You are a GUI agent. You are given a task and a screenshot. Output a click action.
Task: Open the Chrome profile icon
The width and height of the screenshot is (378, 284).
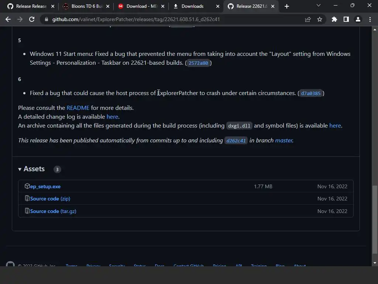pyautogui.click(x=358, y=19)
